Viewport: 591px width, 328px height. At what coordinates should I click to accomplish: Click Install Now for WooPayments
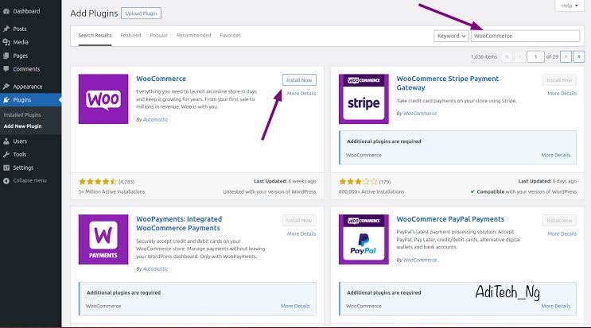(299, 220)
